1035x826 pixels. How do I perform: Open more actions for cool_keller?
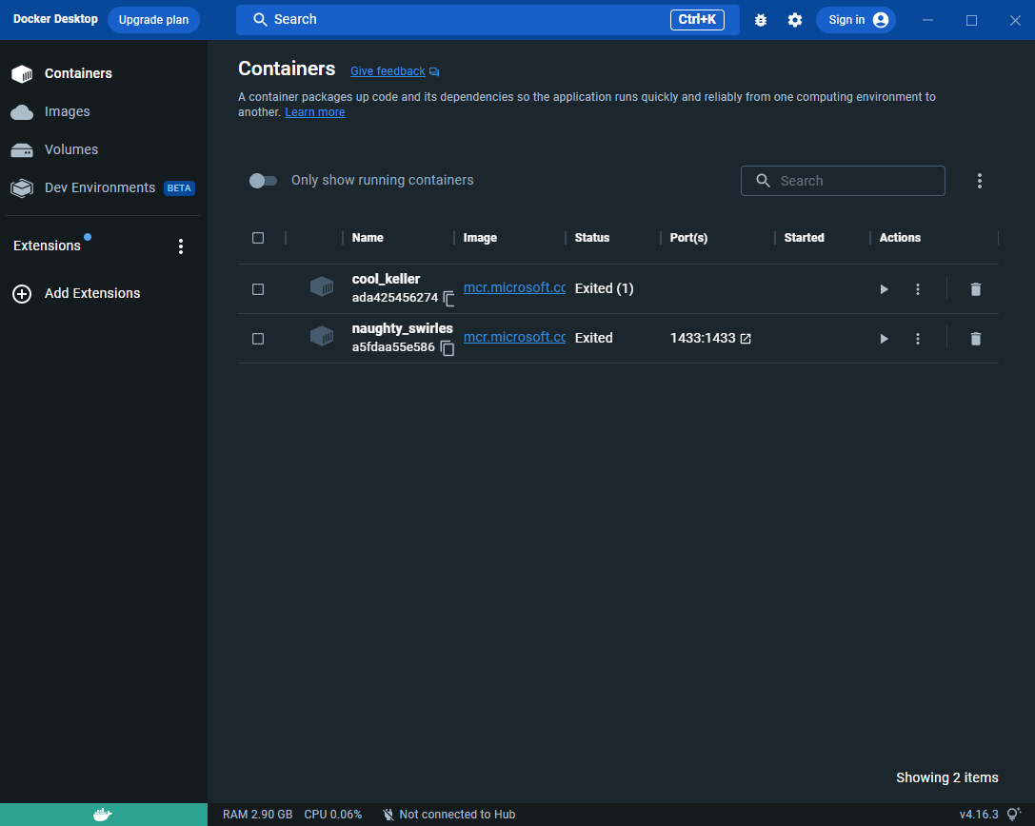point(918,289)
